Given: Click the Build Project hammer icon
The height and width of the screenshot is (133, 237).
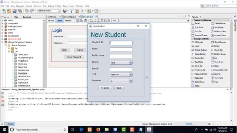Looking at the screenshot, I should click(71, 11).
